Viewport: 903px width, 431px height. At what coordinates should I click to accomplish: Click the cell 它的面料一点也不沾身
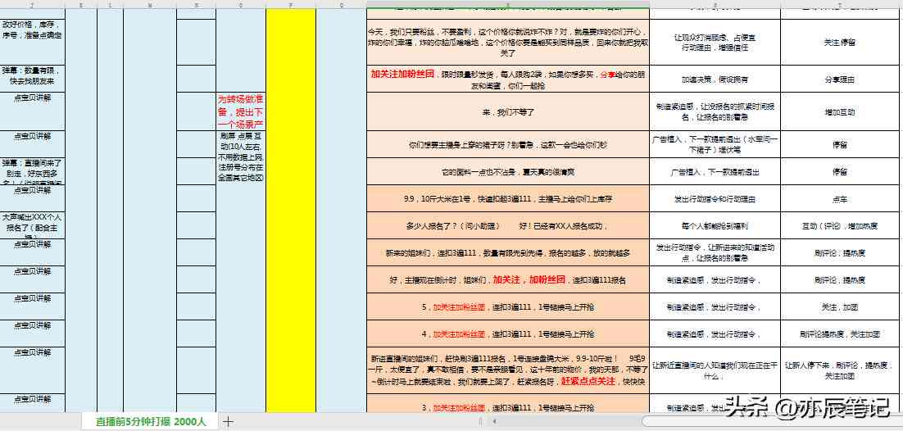tap(508, 172)
